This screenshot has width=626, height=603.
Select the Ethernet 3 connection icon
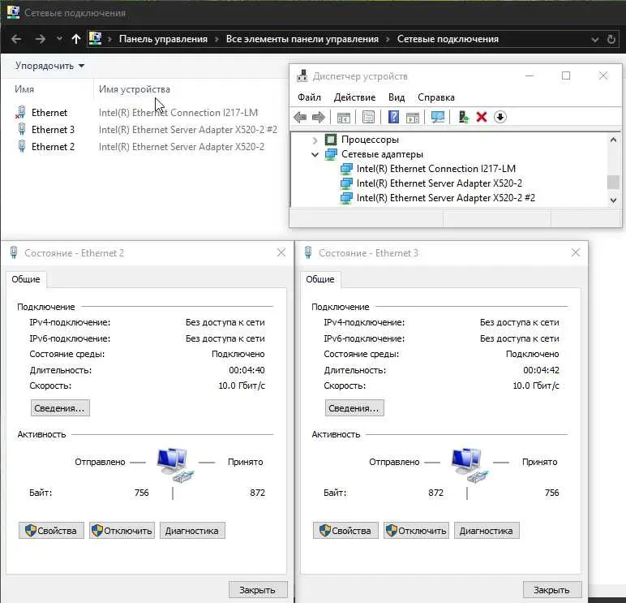point(22,130)
